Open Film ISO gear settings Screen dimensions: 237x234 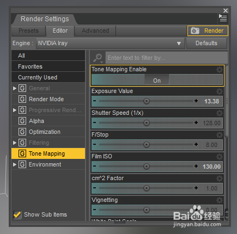click(x=220, y=157)
